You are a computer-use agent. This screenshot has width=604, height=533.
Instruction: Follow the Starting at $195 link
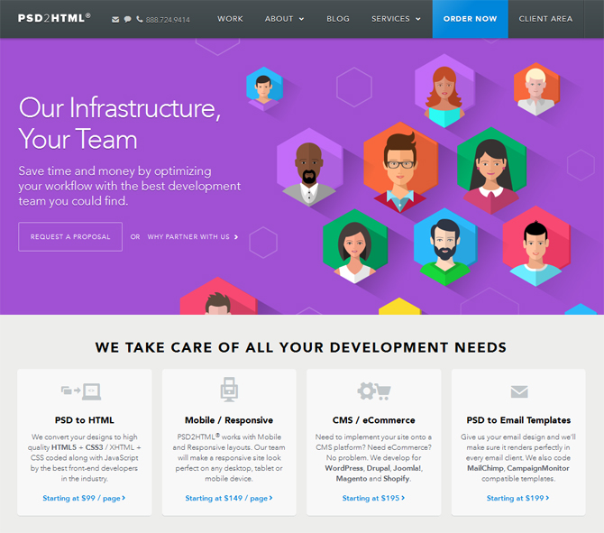pos(373,498)
